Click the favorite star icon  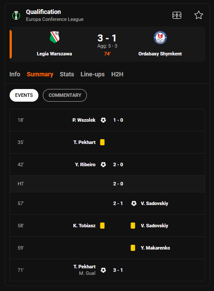pyautogui.click(x=199, y=15)
